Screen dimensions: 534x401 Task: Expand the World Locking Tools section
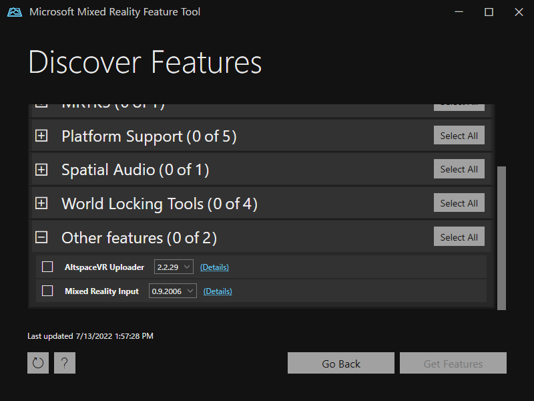tap(41, 203)
